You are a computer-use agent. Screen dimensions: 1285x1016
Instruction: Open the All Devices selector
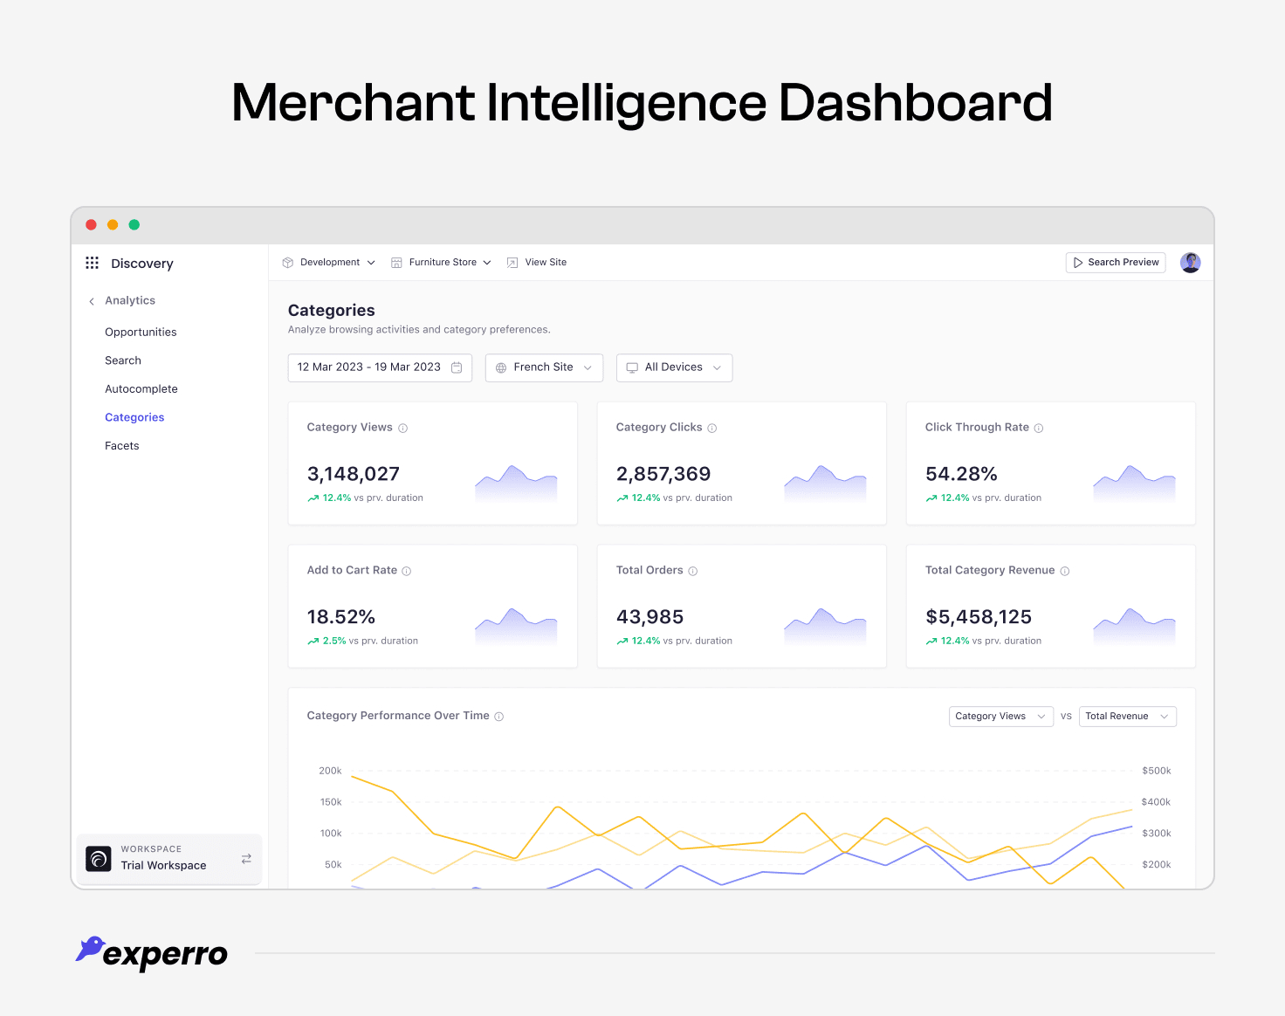(x=674, y=367)
